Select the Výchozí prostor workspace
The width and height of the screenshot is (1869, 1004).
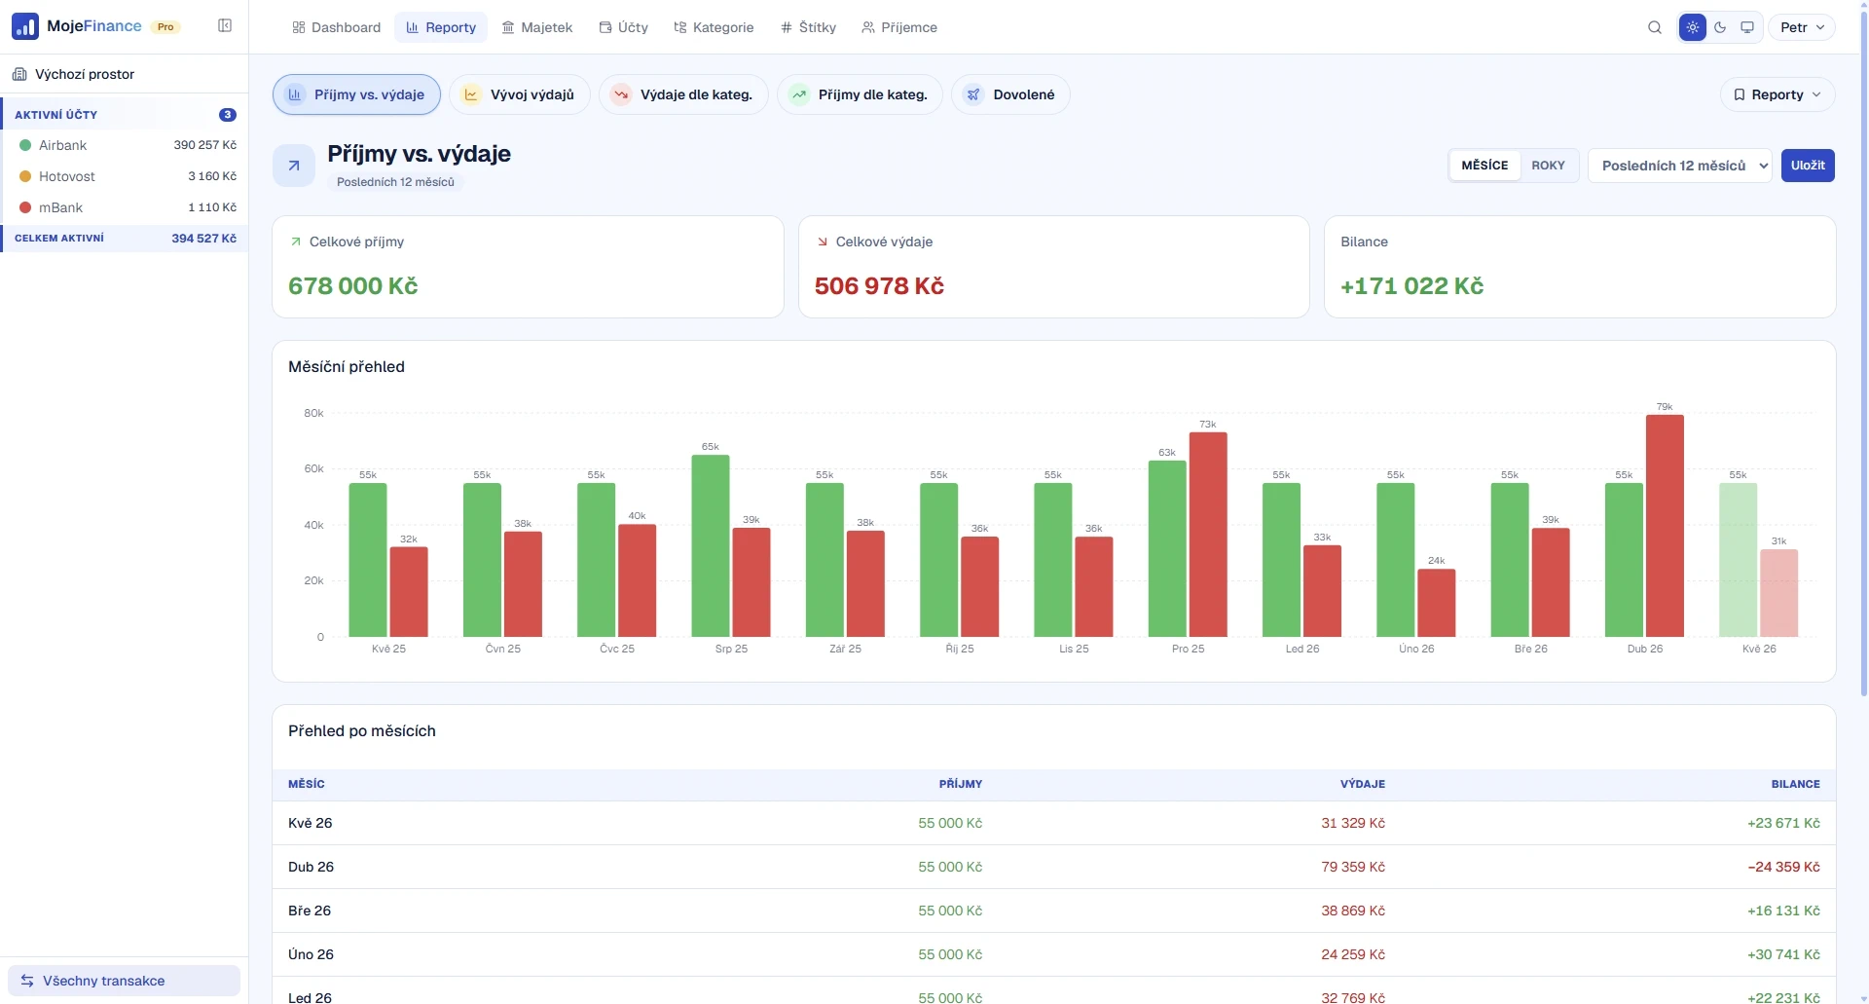[124, 74]
